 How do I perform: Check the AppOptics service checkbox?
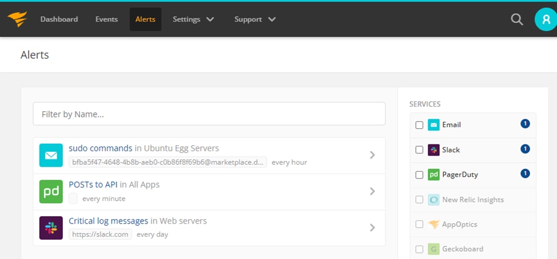pos(419,225)
